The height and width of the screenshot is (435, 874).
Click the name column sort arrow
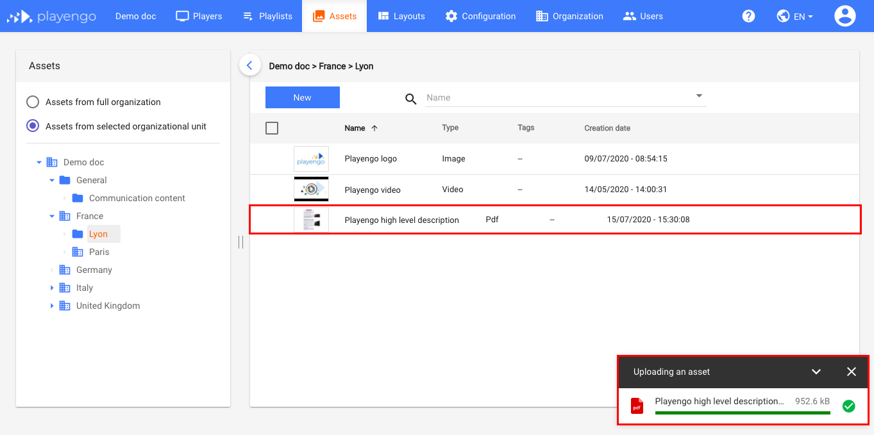(x=374, y=128)
